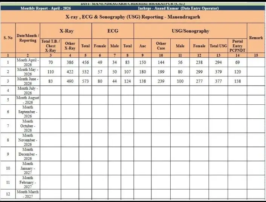266x202 pixels.
Task: Click the Total T.B. / Chest X-Ray header
Action: click(50, 46)
